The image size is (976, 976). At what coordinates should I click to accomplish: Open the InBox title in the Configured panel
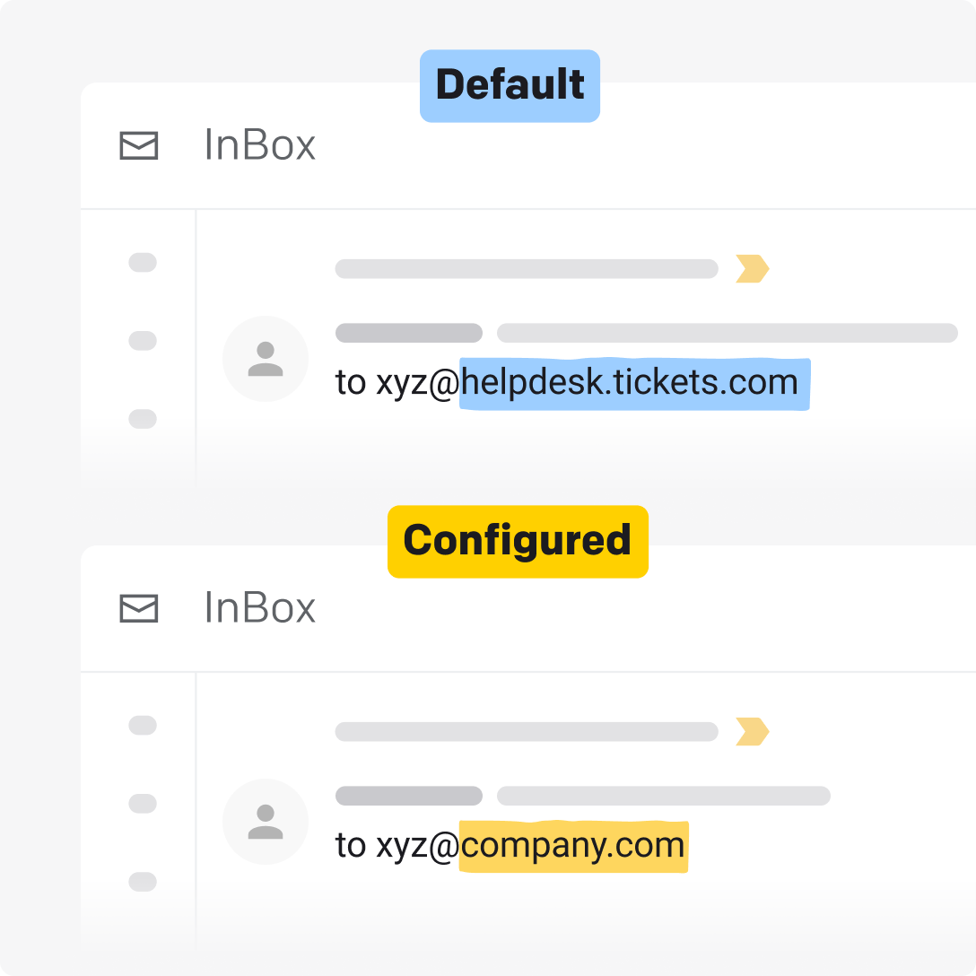(x=260, y=608)
